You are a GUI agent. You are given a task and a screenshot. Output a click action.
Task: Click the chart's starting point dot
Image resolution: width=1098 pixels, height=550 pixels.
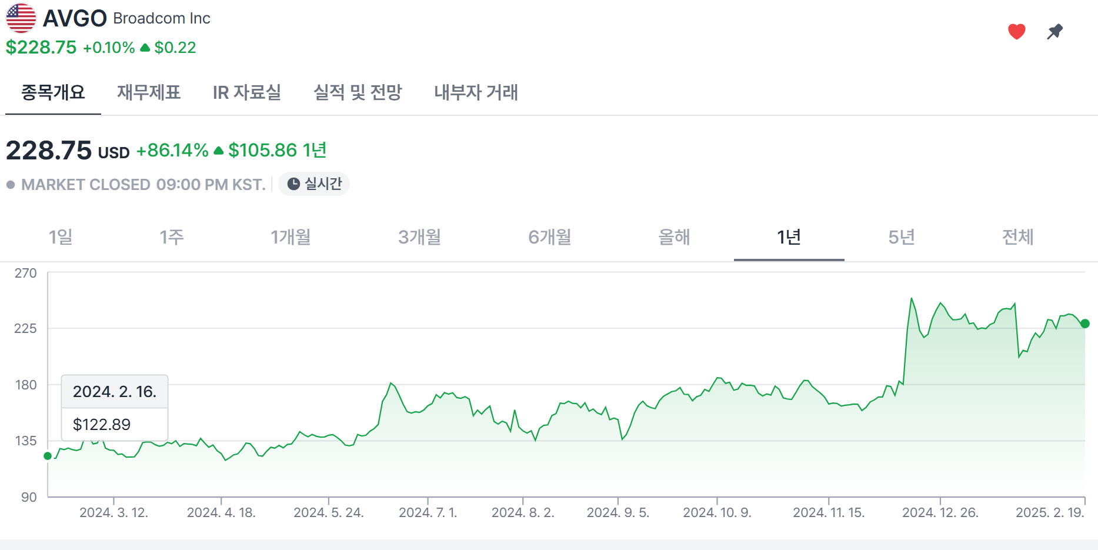pyautogui.click(x=48, y=456)
